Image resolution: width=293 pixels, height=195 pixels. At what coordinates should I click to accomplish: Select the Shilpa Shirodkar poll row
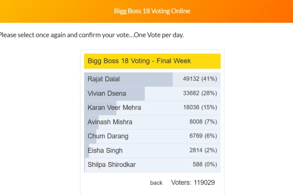coord(152,165)
